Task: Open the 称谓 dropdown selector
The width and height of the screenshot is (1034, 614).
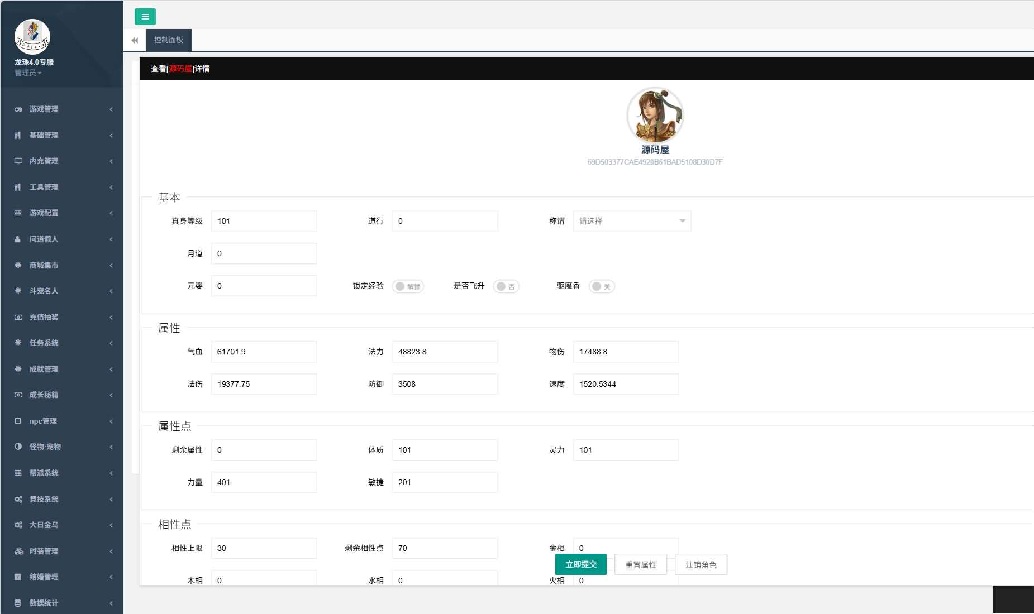Action: (x=632, y=220)
